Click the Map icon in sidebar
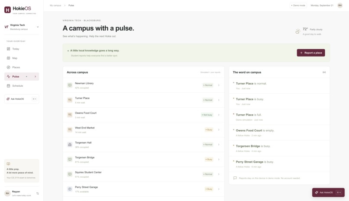 coord(8,58)
